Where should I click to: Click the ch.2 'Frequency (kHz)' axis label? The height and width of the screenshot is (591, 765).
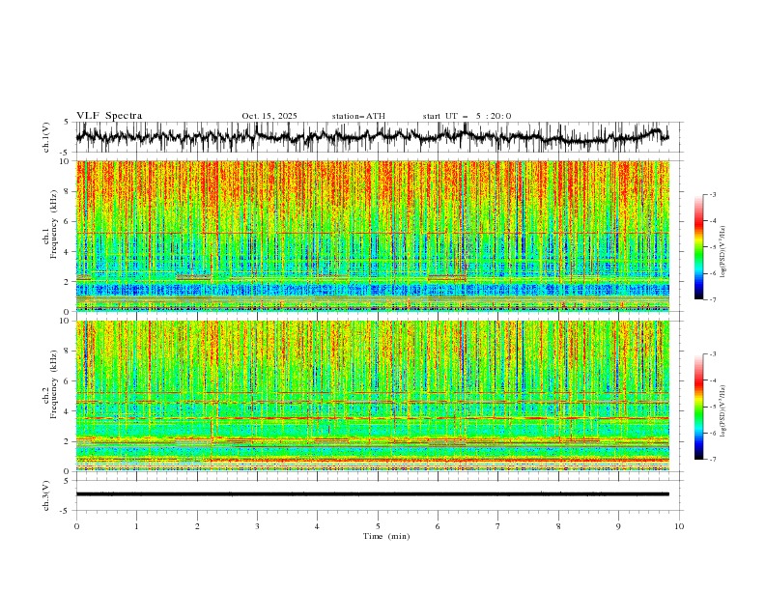pos(53,383)
